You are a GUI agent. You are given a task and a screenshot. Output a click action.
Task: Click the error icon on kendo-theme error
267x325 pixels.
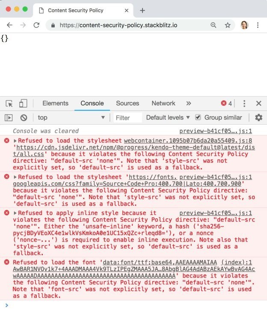[x=6, y=141]
